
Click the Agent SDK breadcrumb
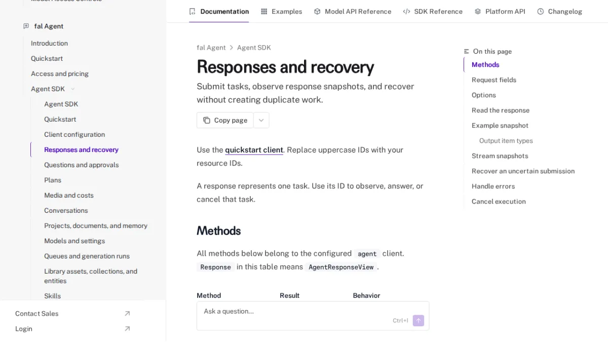pyautogui.click(x=254, y=48)
